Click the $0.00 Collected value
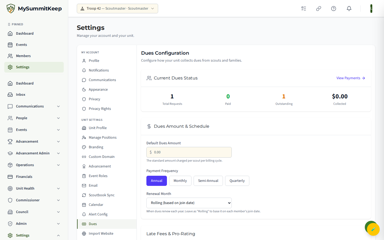Viewport: 384px width, 240px height. (340, 96)
